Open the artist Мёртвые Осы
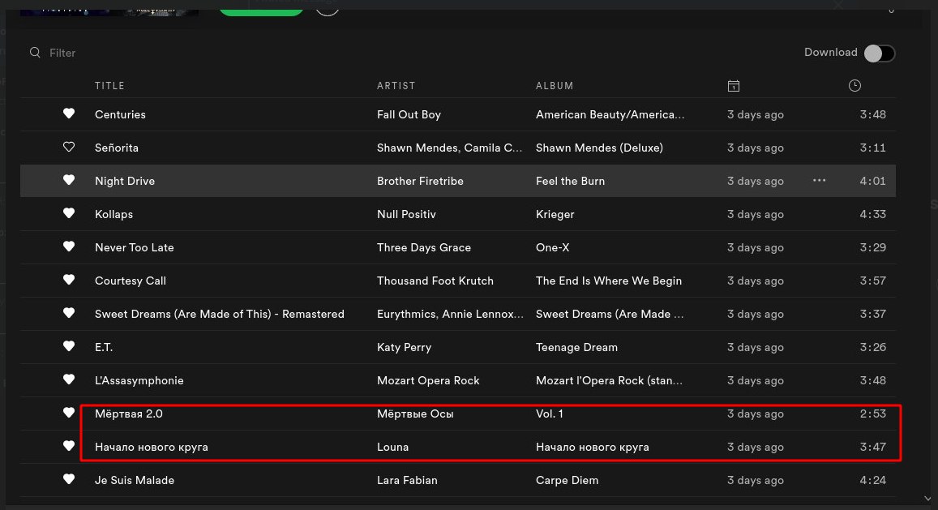Screen dimensions: 938x510 (415, 414)
